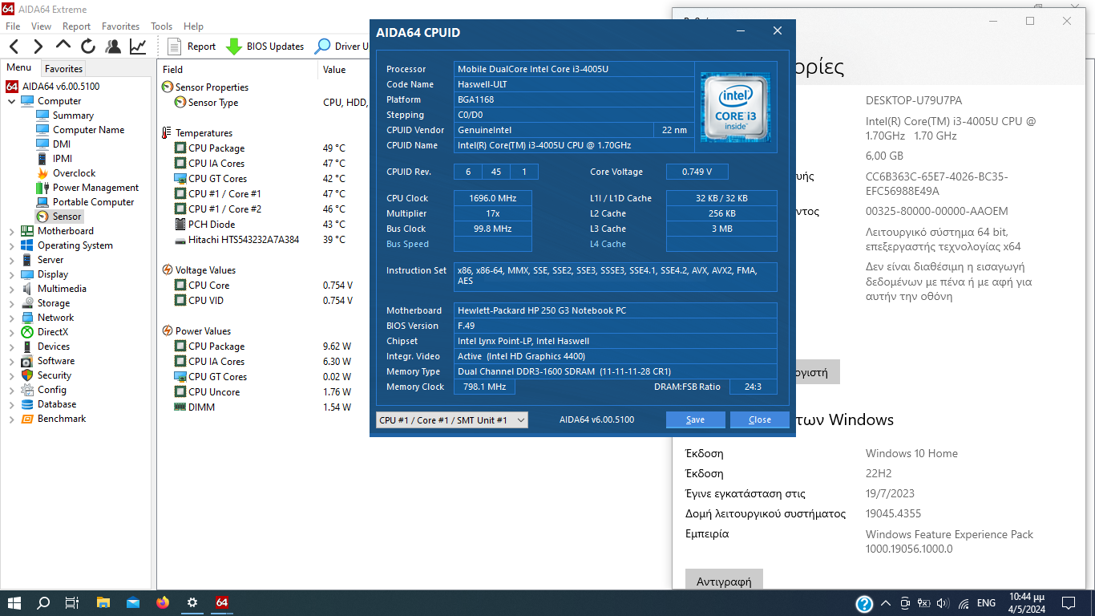Select the Overclock flame item
The image size is (1095, 616).
(x=74, y=173)
